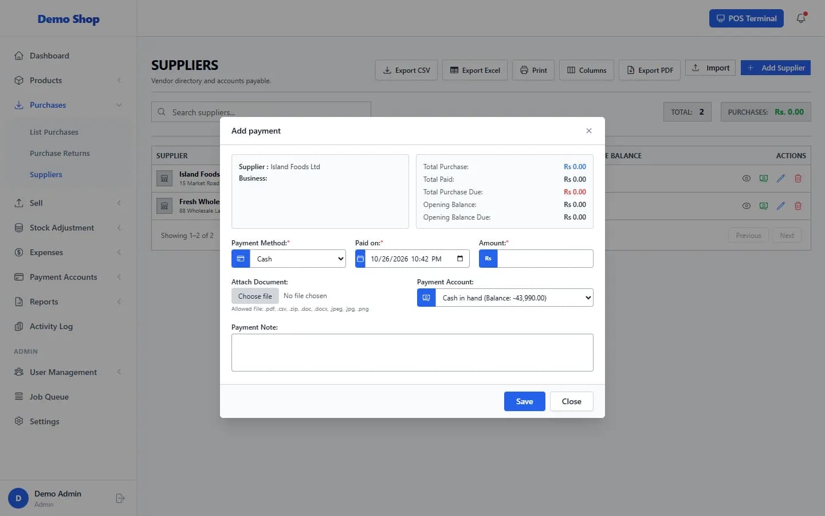
Task: Click the Close button in dialog footer
Action: (571, 401)
